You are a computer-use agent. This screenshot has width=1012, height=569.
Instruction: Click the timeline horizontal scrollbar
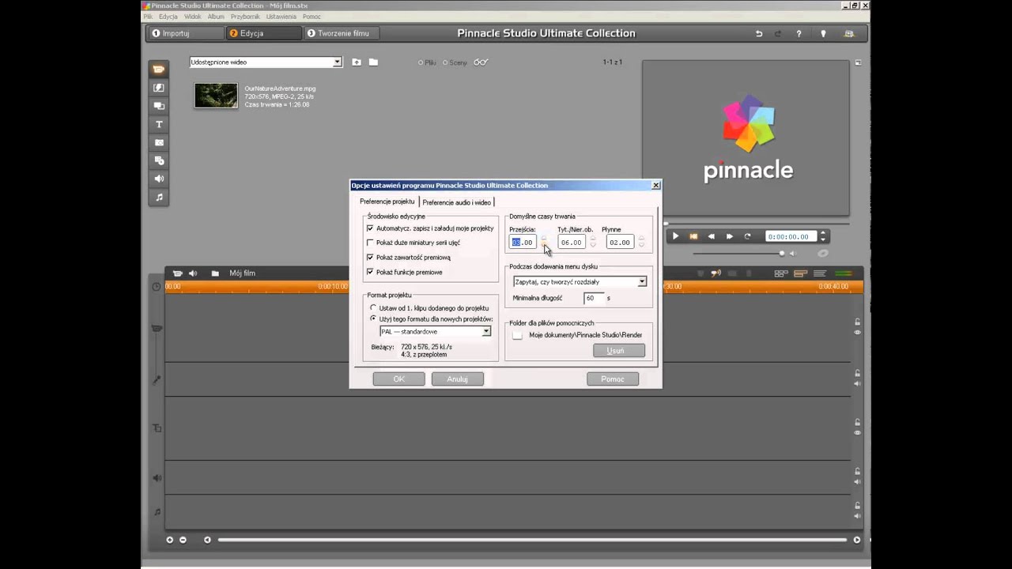pos(531,540)
